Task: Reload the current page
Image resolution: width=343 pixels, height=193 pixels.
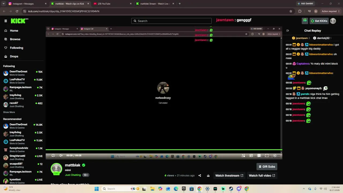Action: (17, 11)
